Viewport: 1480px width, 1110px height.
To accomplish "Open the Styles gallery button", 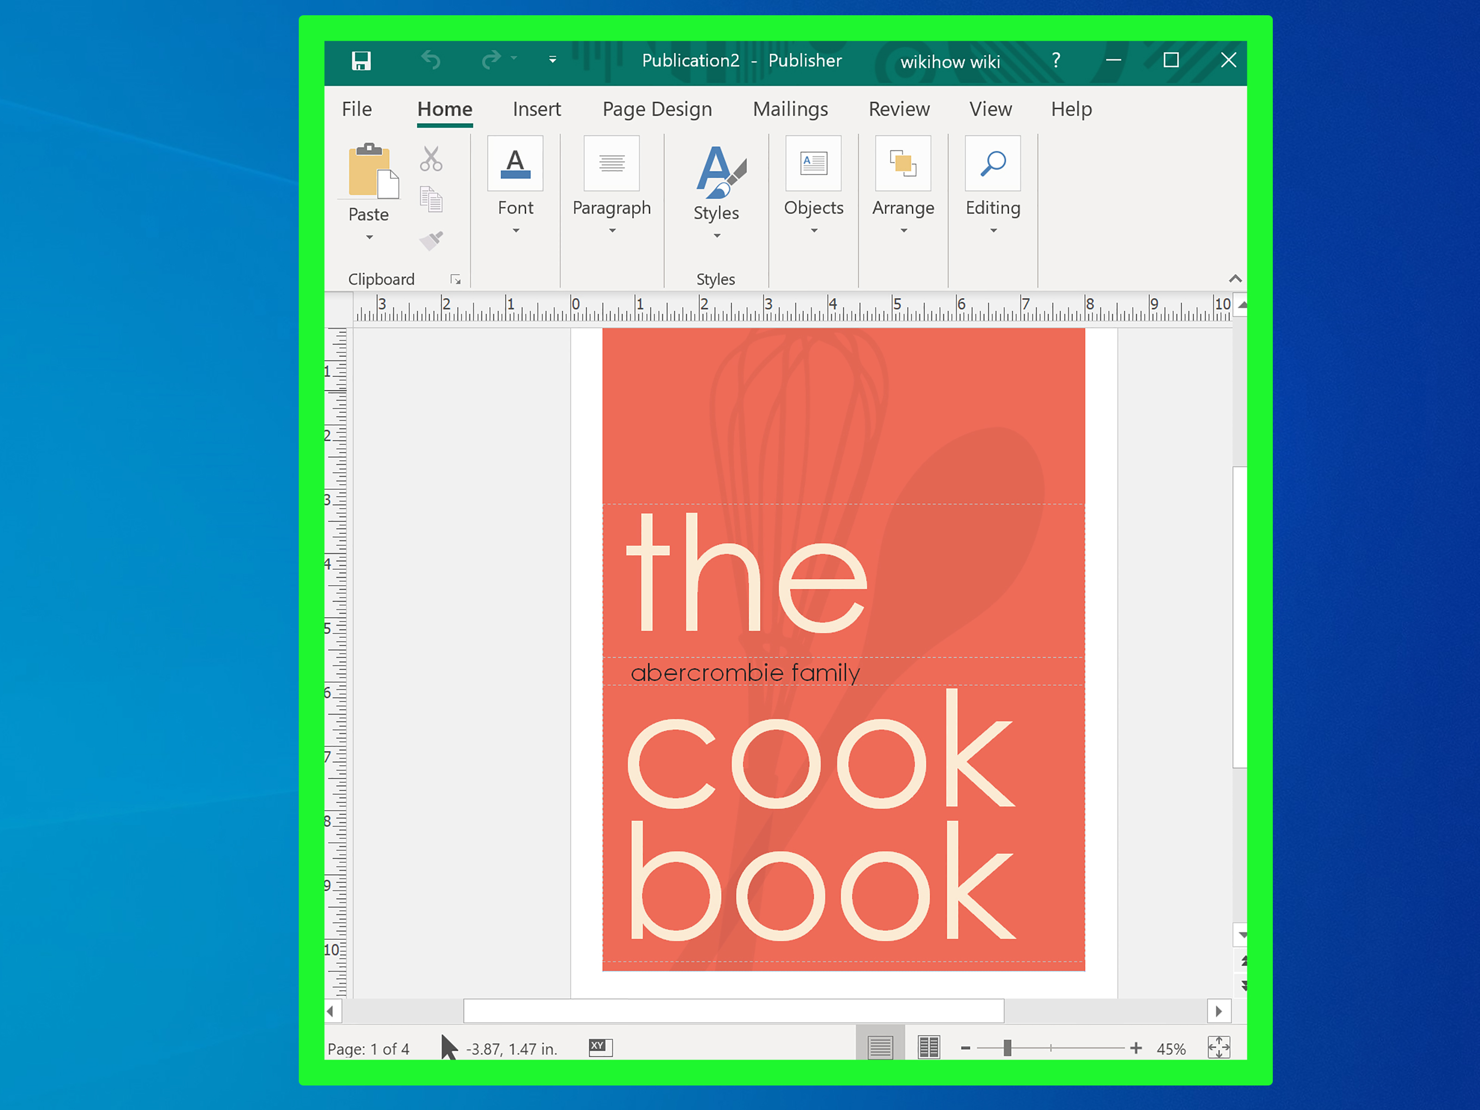I will click(x=716, y=191).
